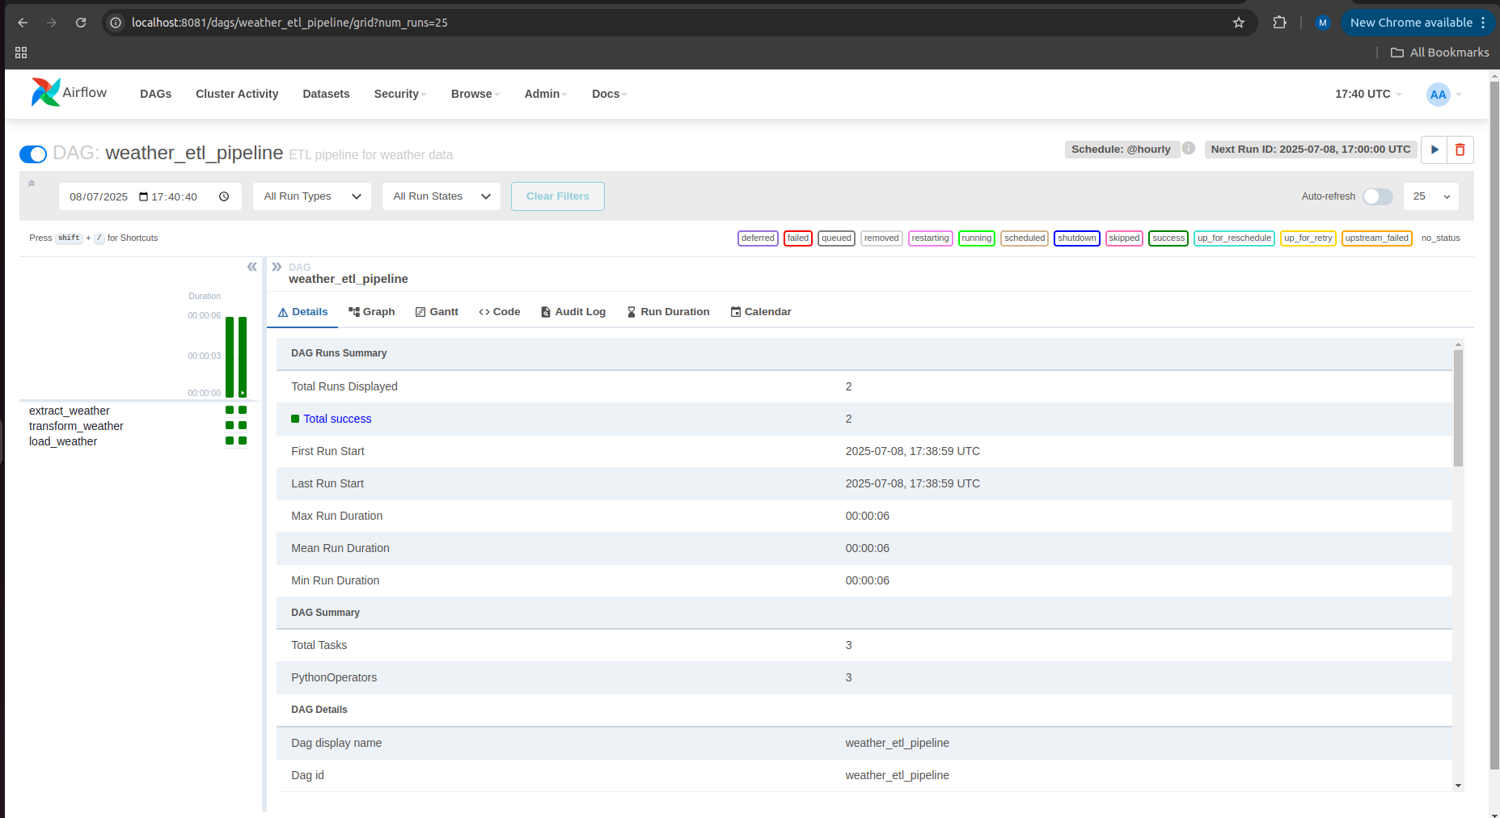Open All Bookmarks folder
The image size is (1500, 818).
1439,53
